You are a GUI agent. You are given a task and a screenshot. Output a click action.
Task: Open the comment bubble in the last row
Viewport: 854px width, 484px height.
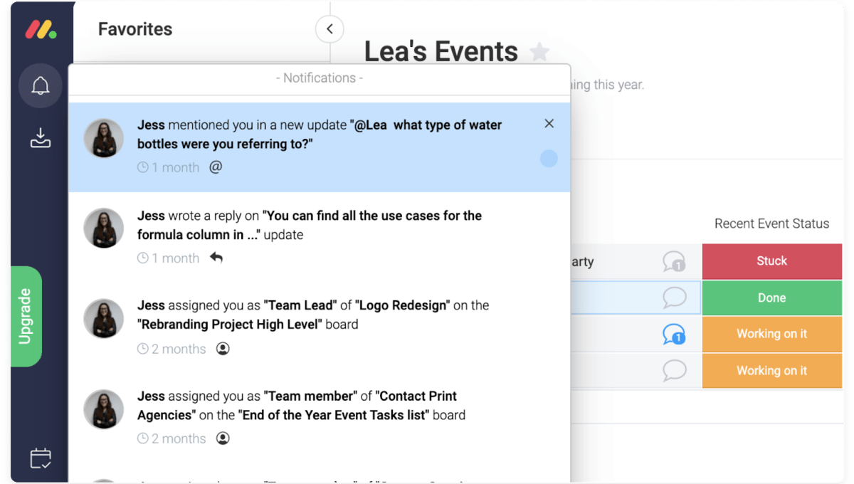[673, 370]
